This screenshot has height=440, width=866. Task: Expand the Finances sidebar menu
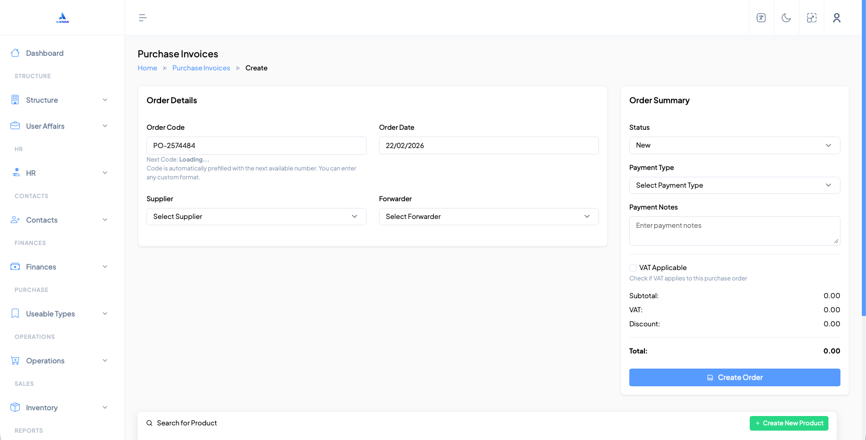tap(59, 267)
